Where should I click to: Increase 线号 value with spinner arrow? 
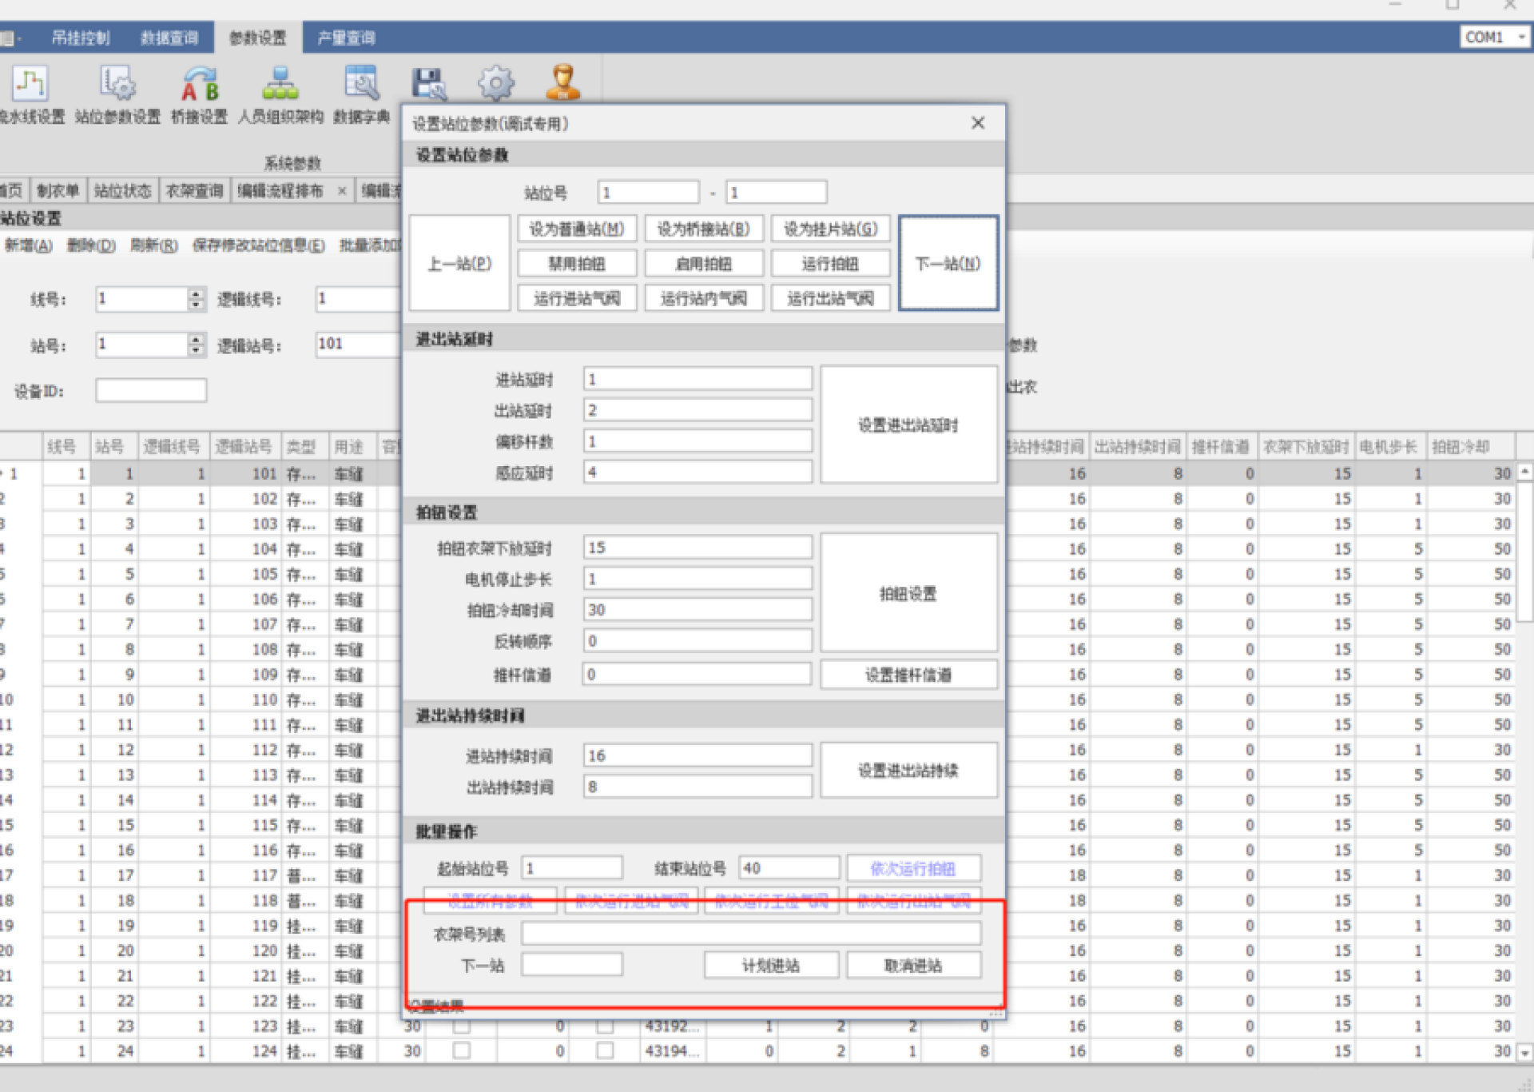tap(197, 293)
